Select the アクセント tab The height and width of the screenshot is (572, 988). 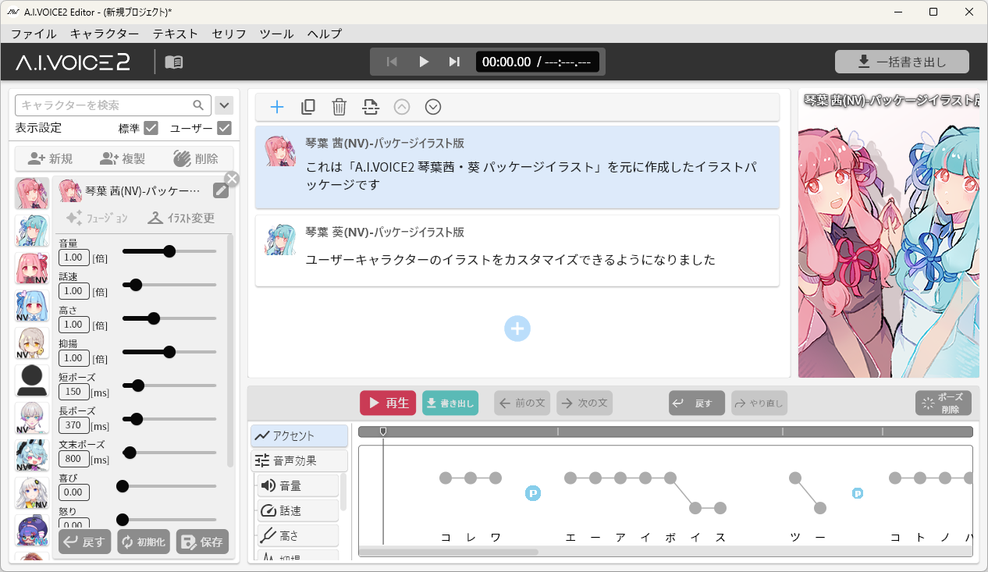pos(300,435)
